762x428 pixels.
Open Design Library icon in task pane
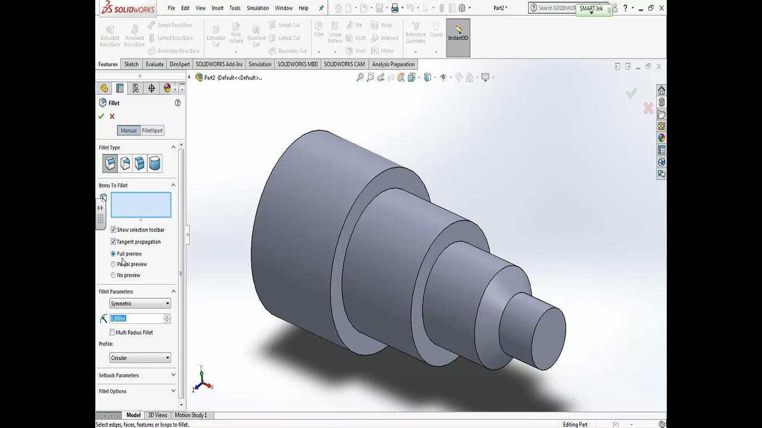[x=661, y=102]
